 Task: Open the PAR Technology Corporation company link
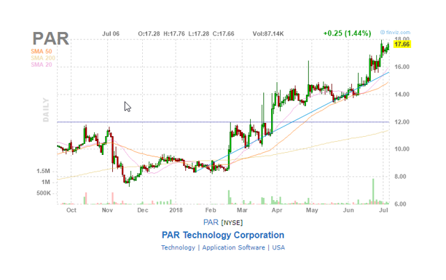(x=223, y=235)
